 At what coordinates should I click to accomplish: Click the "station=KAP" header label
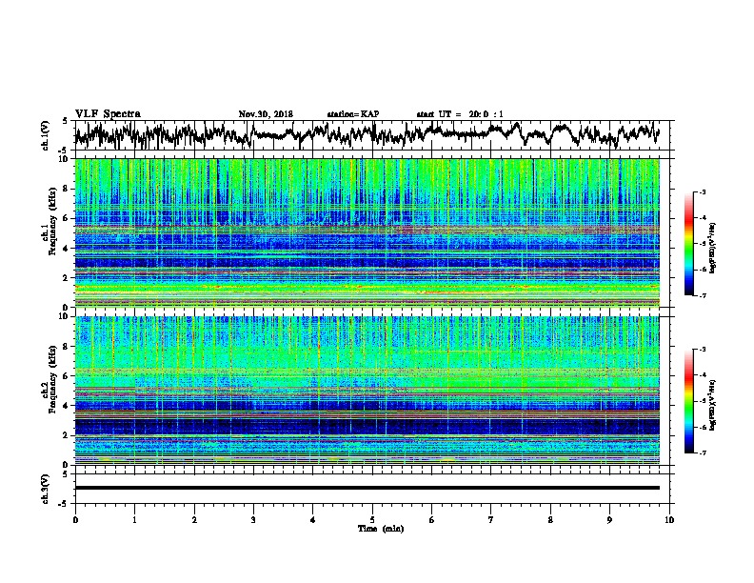353,114
